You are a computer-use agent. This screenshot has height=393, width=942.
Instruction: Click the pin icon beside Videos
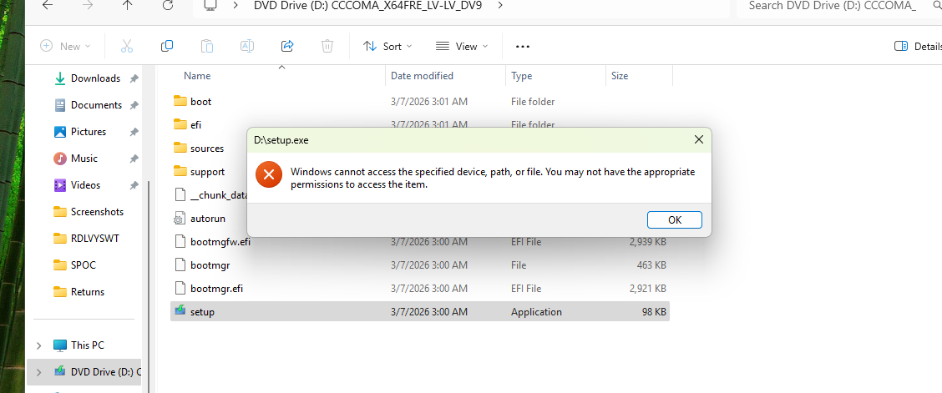pyautogui.click(x=134, y=185)
